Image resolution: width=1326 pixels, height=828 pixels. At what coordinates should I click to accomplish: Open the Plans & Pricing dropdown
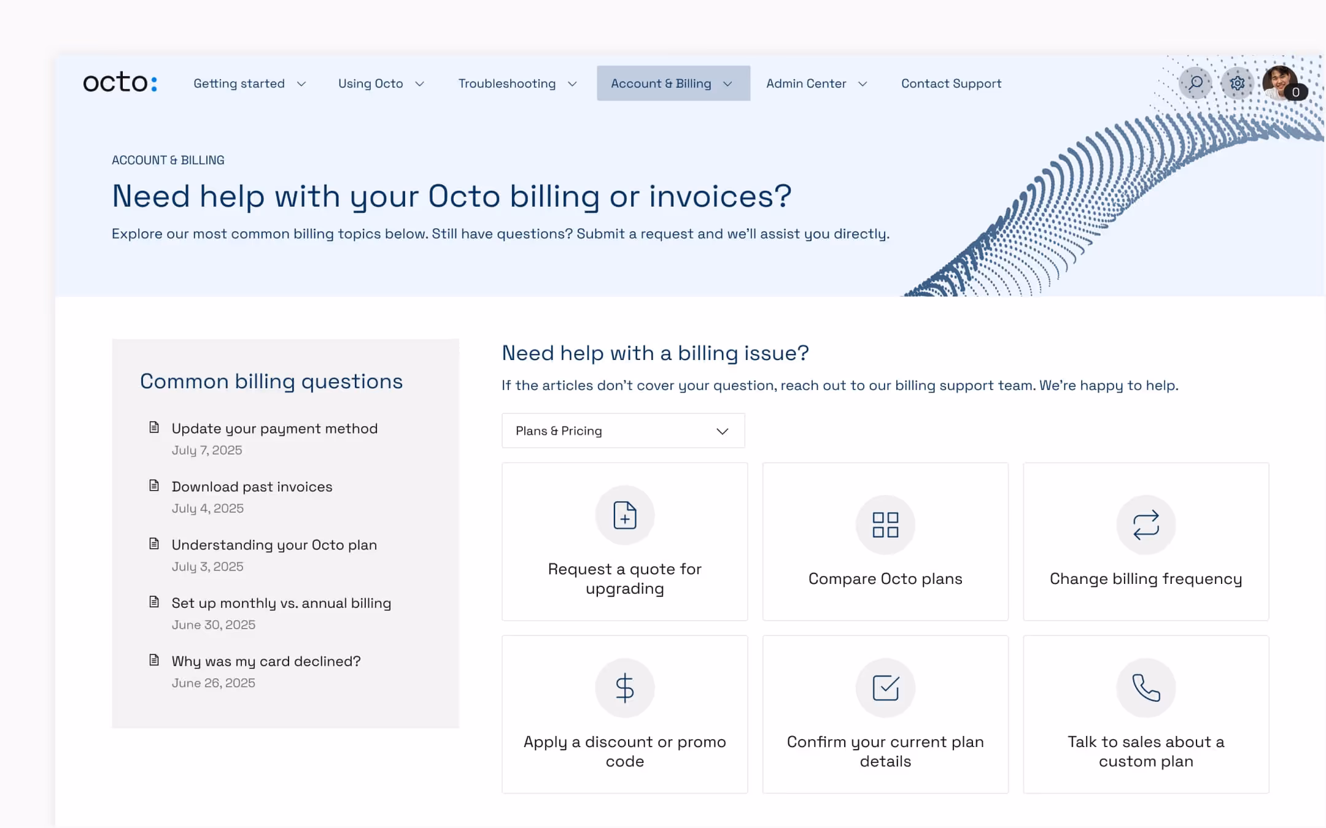click(x=622, y=431)
